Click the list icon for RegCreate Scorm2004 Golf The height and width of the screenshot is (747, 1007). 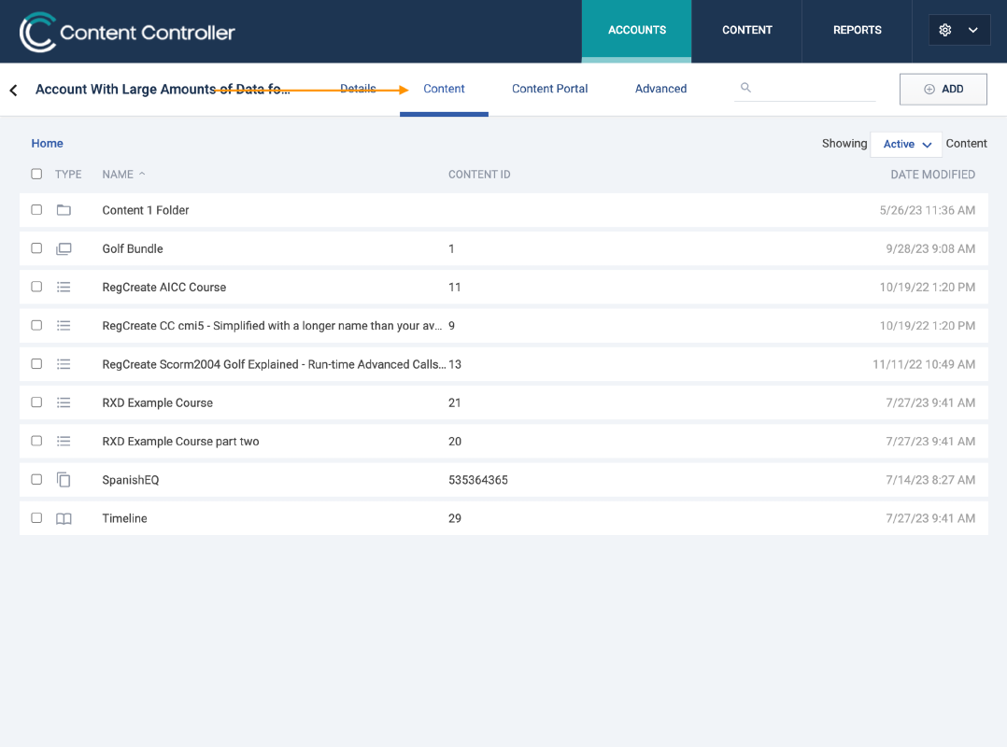64,364
